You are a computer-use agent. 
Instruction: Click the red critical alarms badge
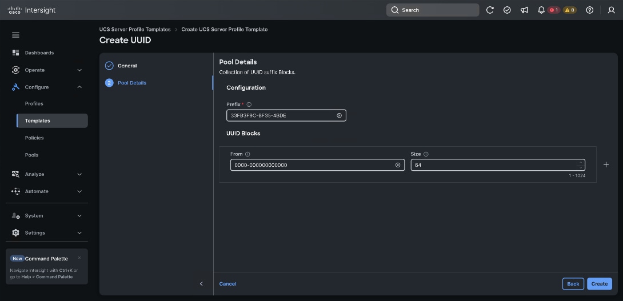pos(554,10)
